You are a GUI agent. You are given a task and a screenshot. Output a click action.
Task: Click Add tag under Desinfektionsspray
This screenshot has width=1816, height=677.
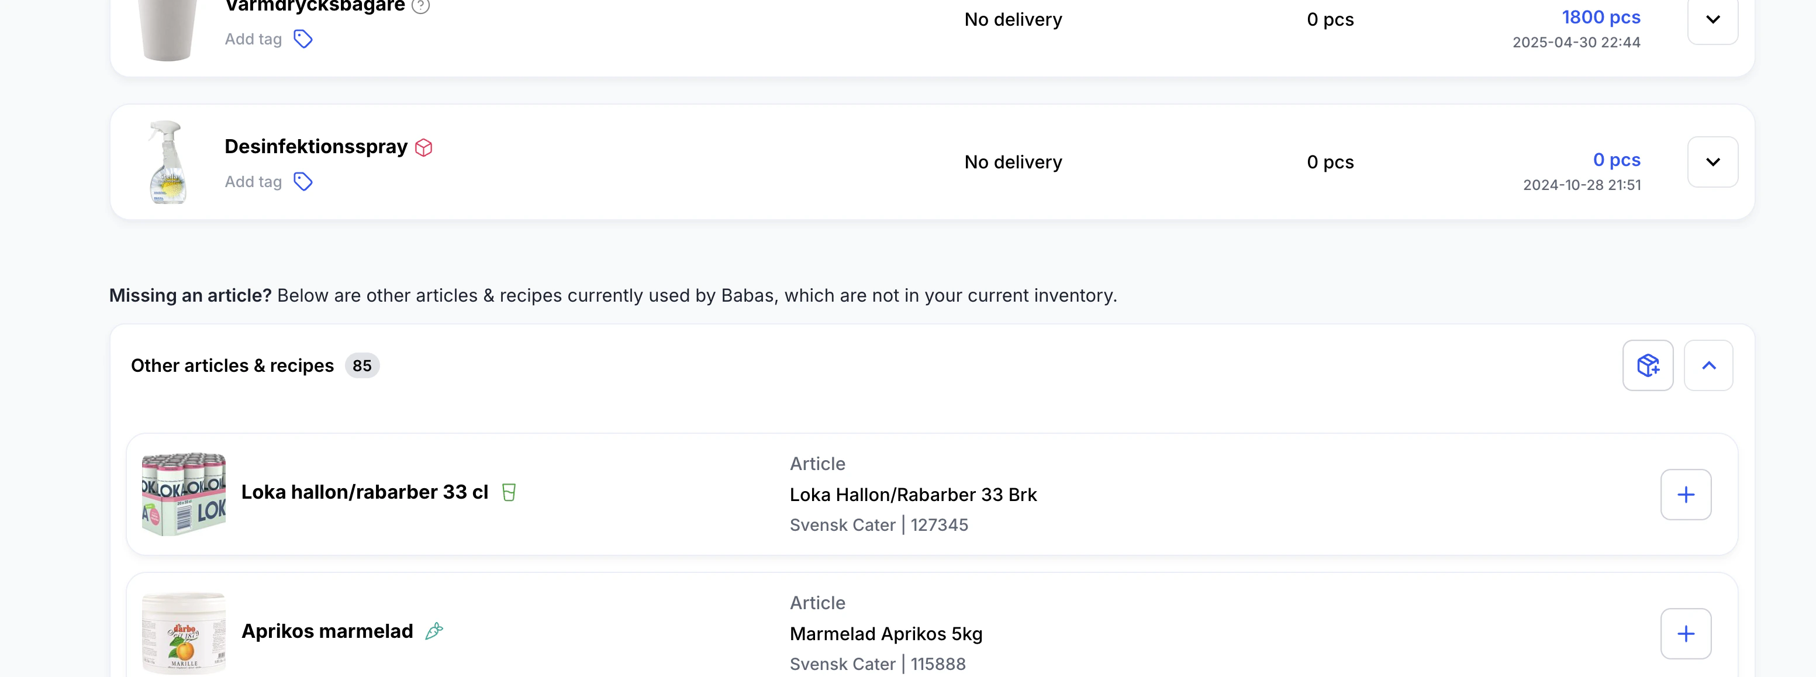pos(253,182)
